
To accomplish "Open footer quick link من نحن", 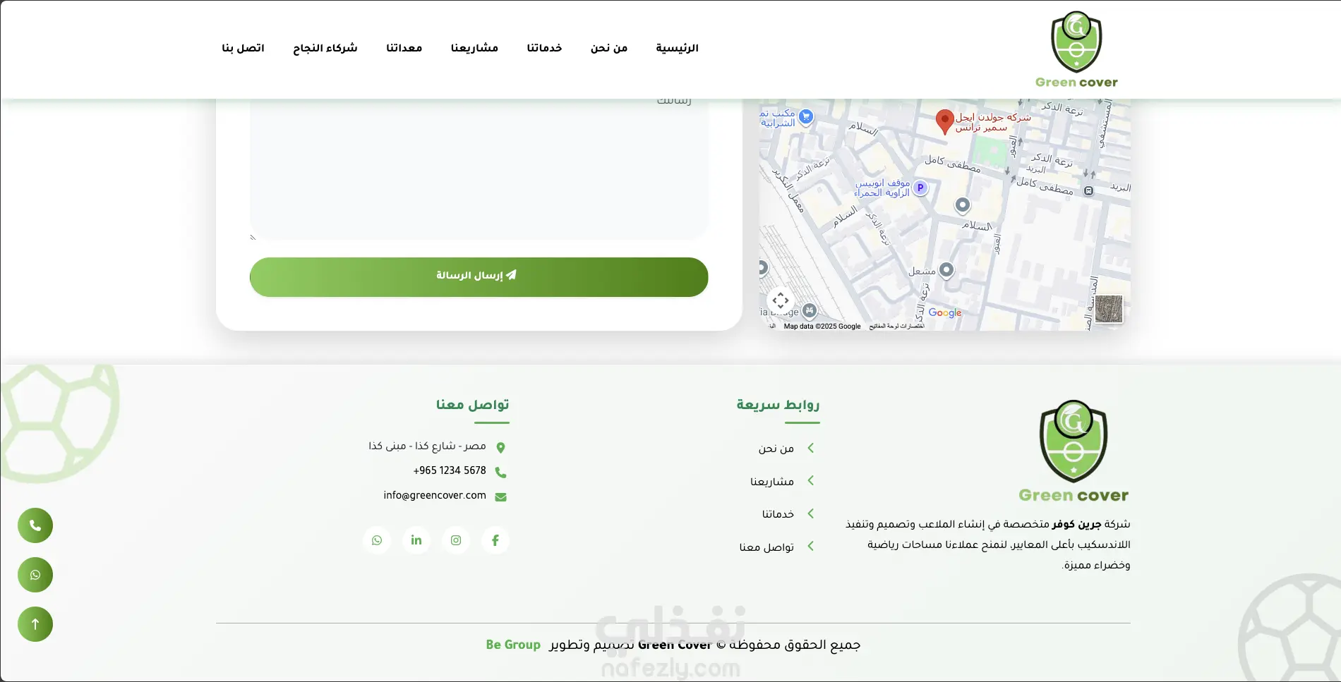I will coord(776,449).
